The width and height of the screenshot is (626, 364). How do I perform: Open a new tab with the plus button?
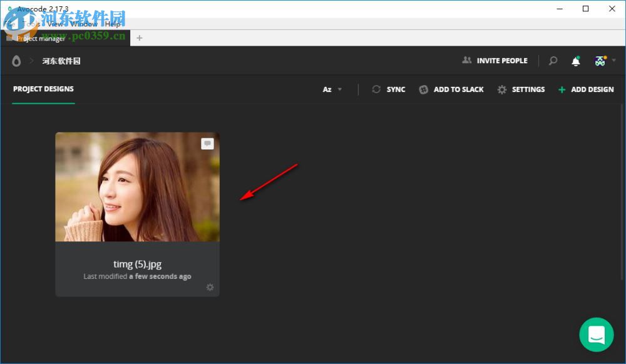pos(139,38)
